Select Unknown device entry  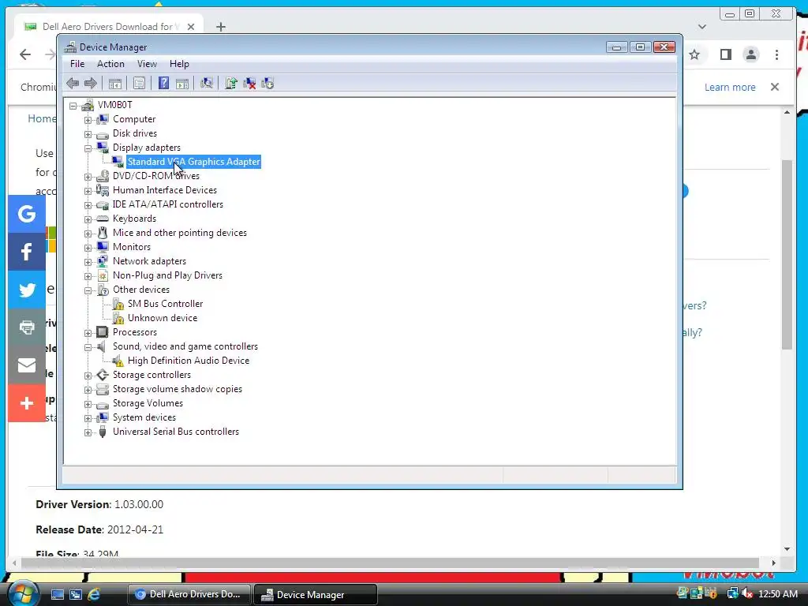163,318
